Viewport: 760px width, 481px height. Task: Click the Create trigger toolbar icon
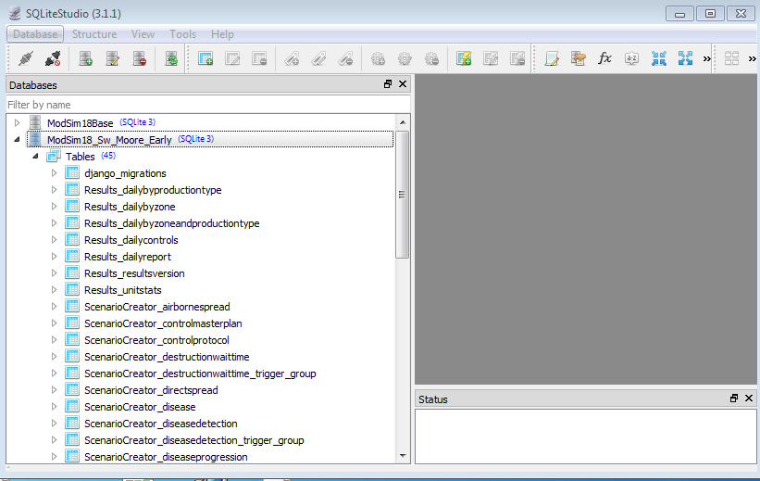[x=378, y=59]
